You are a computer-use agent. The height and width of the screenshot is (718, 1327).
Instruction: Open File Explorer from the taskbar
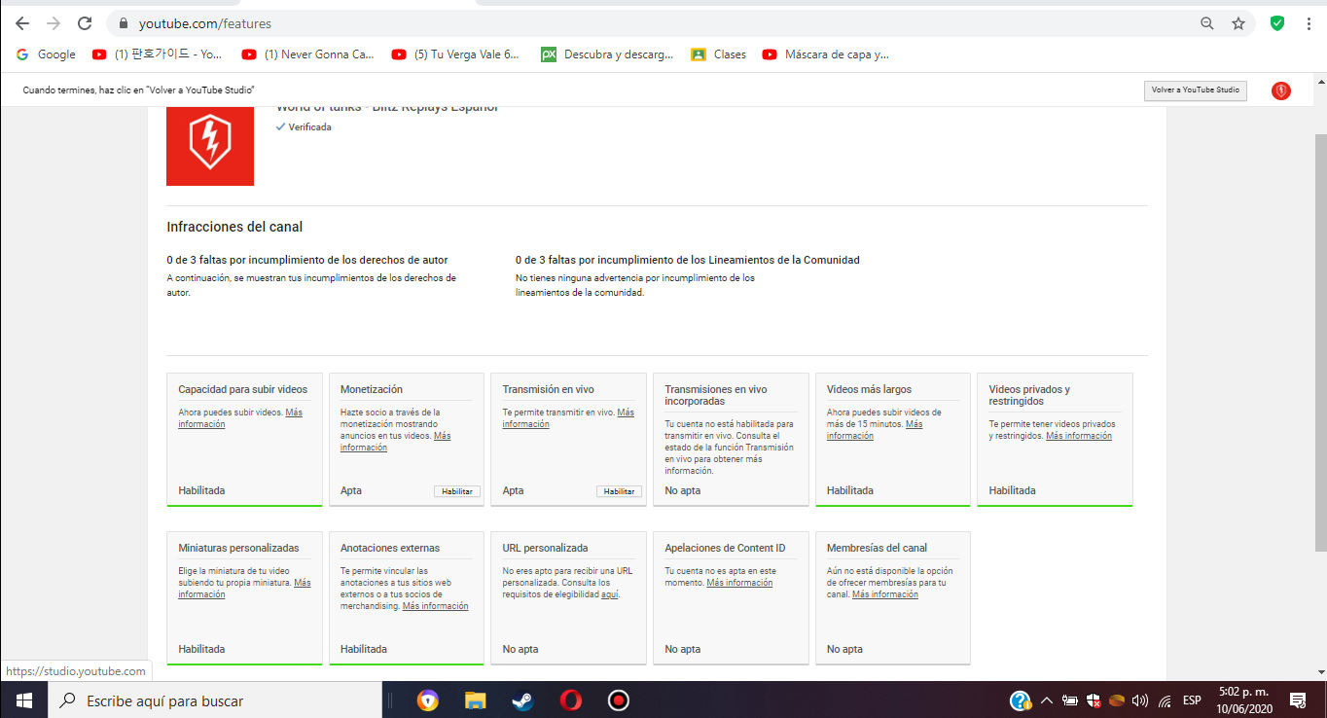click(x=474, y=700)
